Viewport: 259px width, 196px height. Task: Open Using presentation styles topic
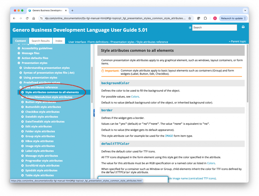pos(40,78)
